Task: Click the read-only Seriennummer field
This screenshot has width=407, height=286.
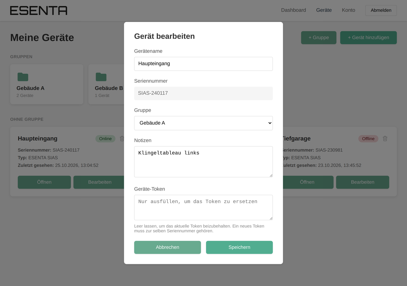Action: coord(203,93)
